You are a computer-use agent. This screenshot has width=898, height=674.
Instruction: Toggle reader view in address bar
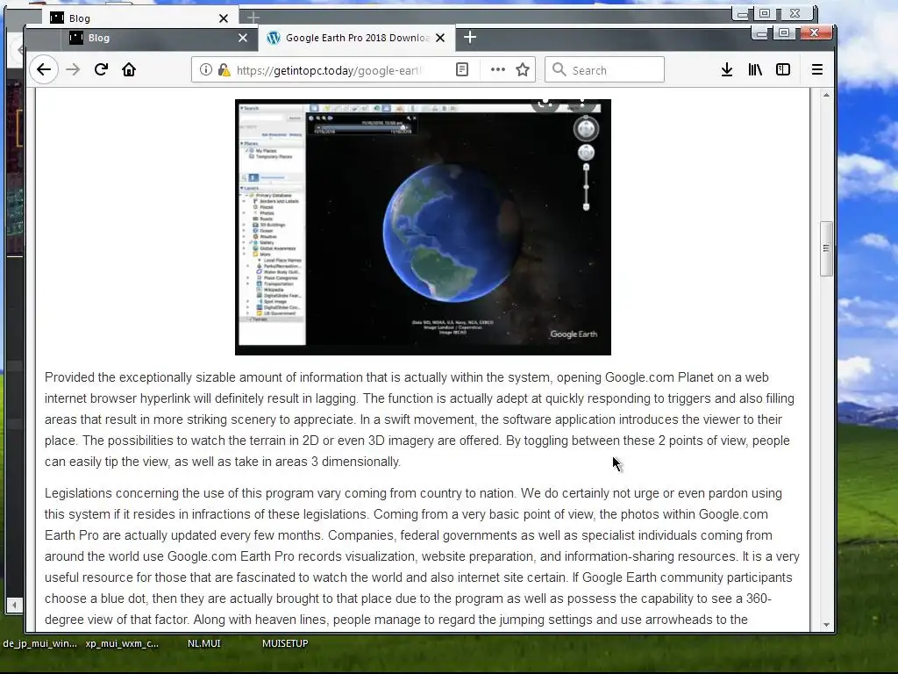[x=462, y=70]
